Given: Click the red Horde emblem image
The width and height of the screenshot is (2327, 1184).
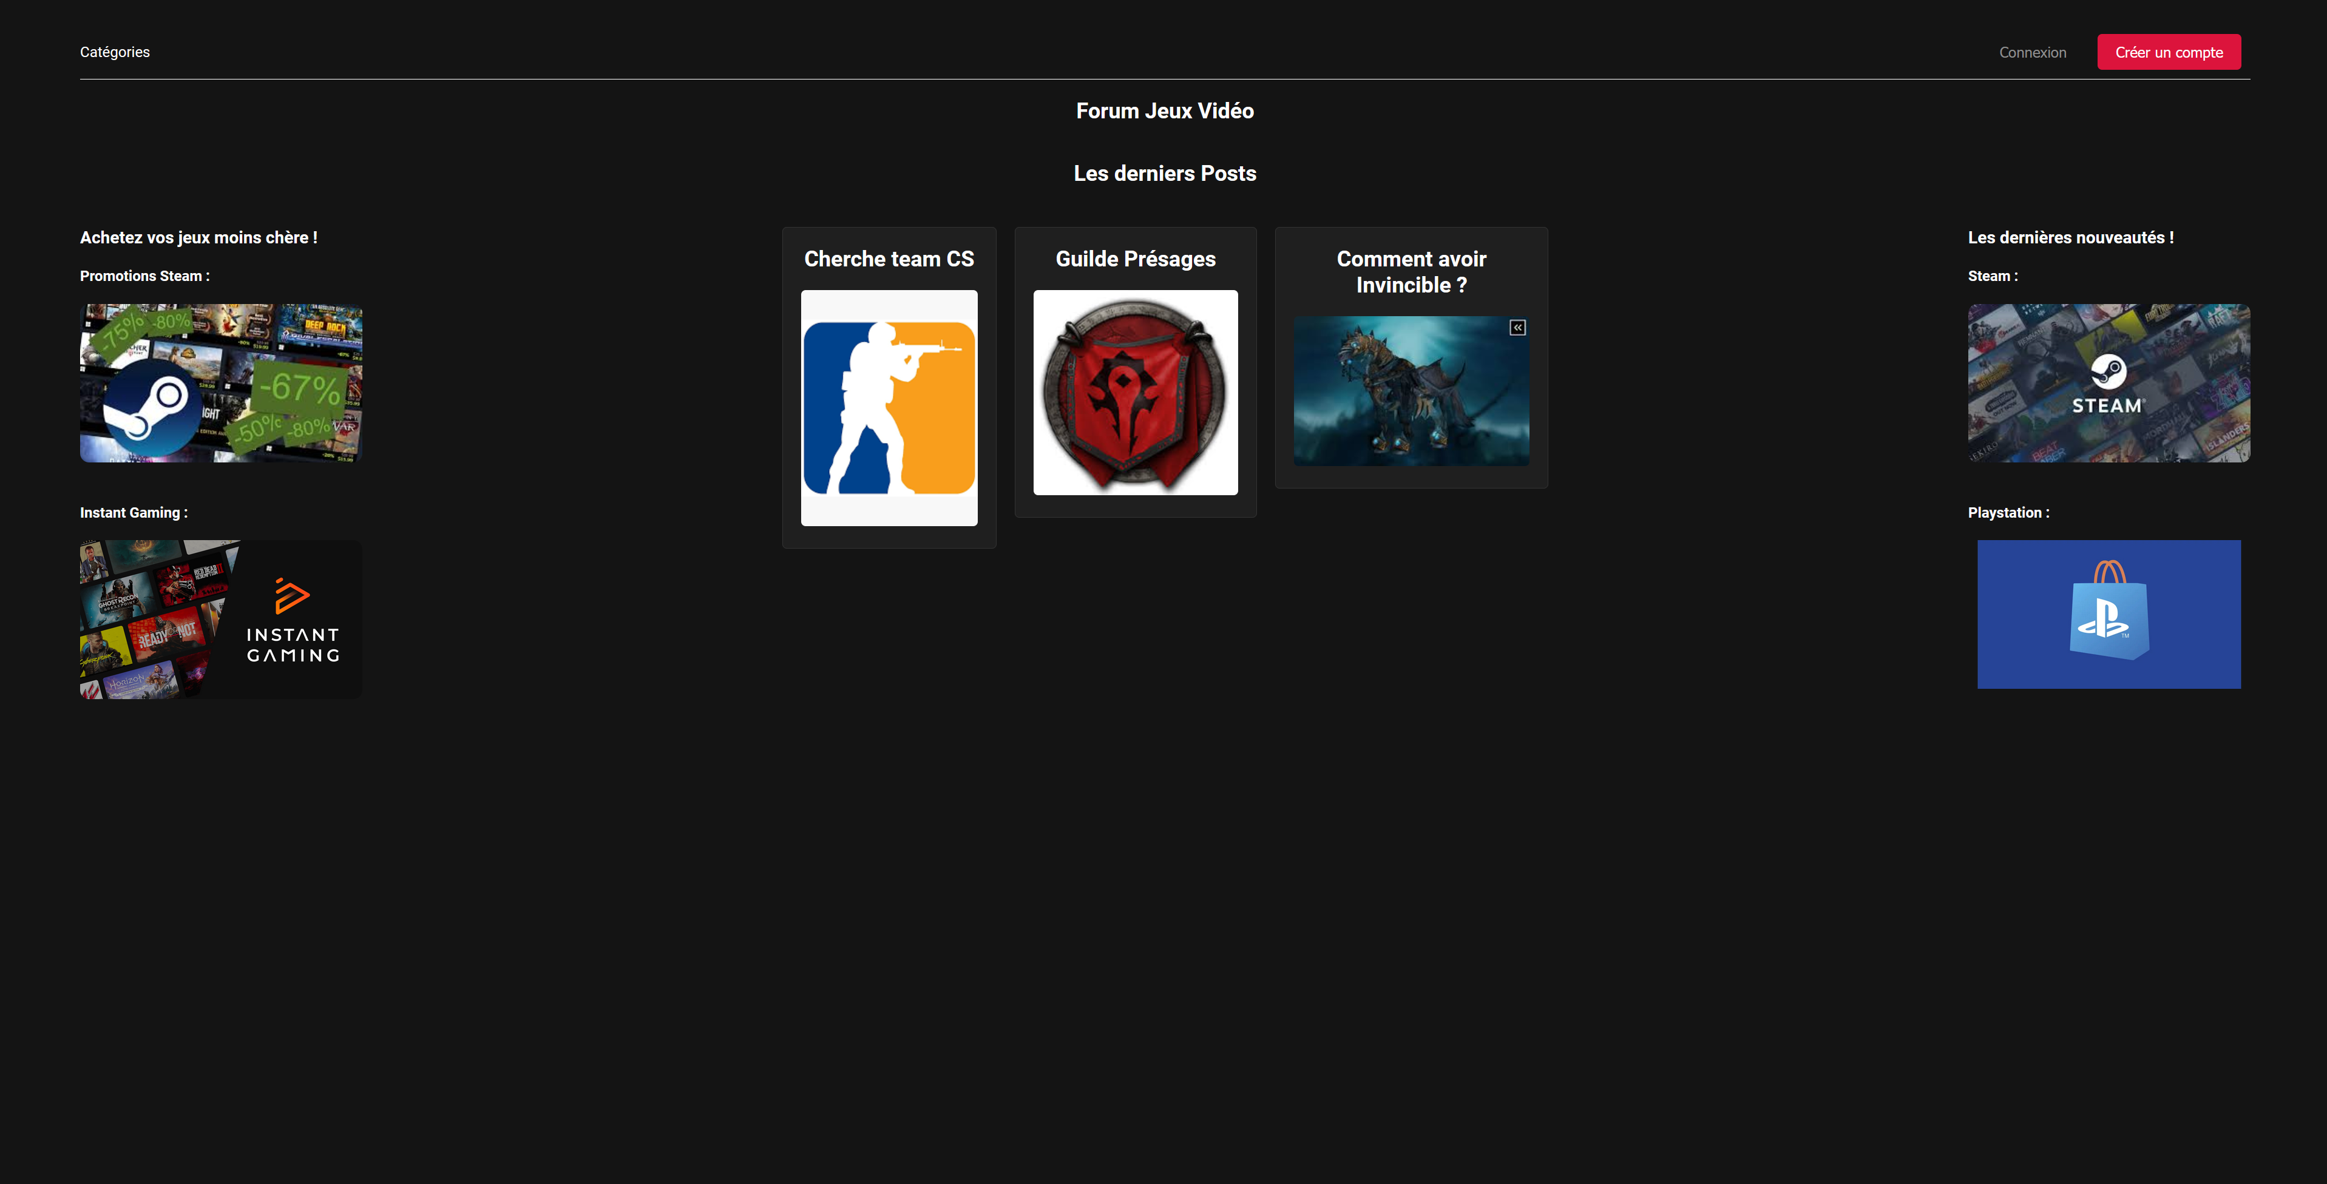Looking at the screenshot, I should pos(1134,393).
